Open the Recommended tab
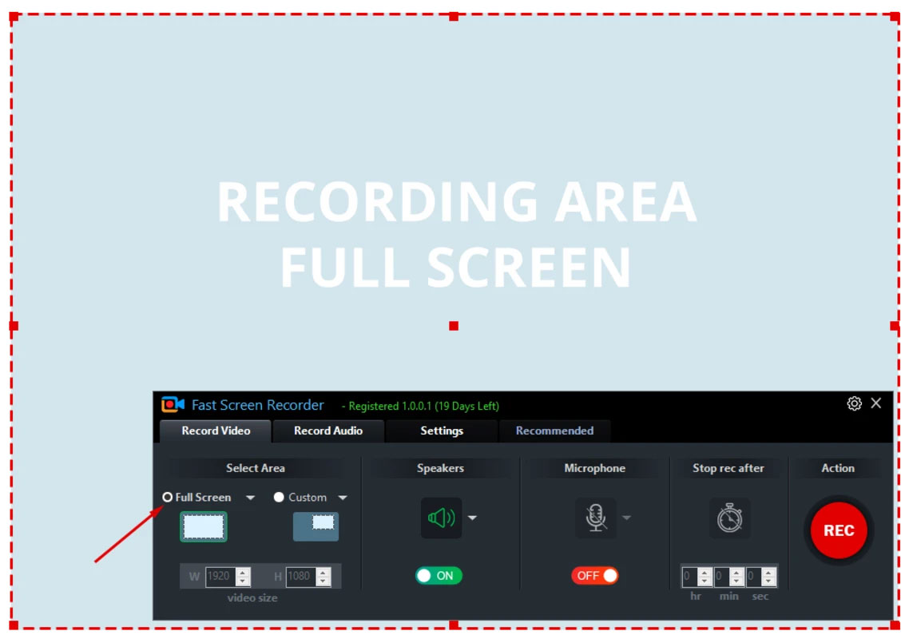The height and width of the screenshot is (639, 913). click(x=554, y=431)
